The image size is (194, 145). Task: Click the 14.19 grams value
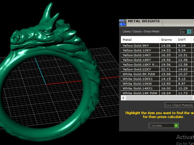tap(166, 79)
